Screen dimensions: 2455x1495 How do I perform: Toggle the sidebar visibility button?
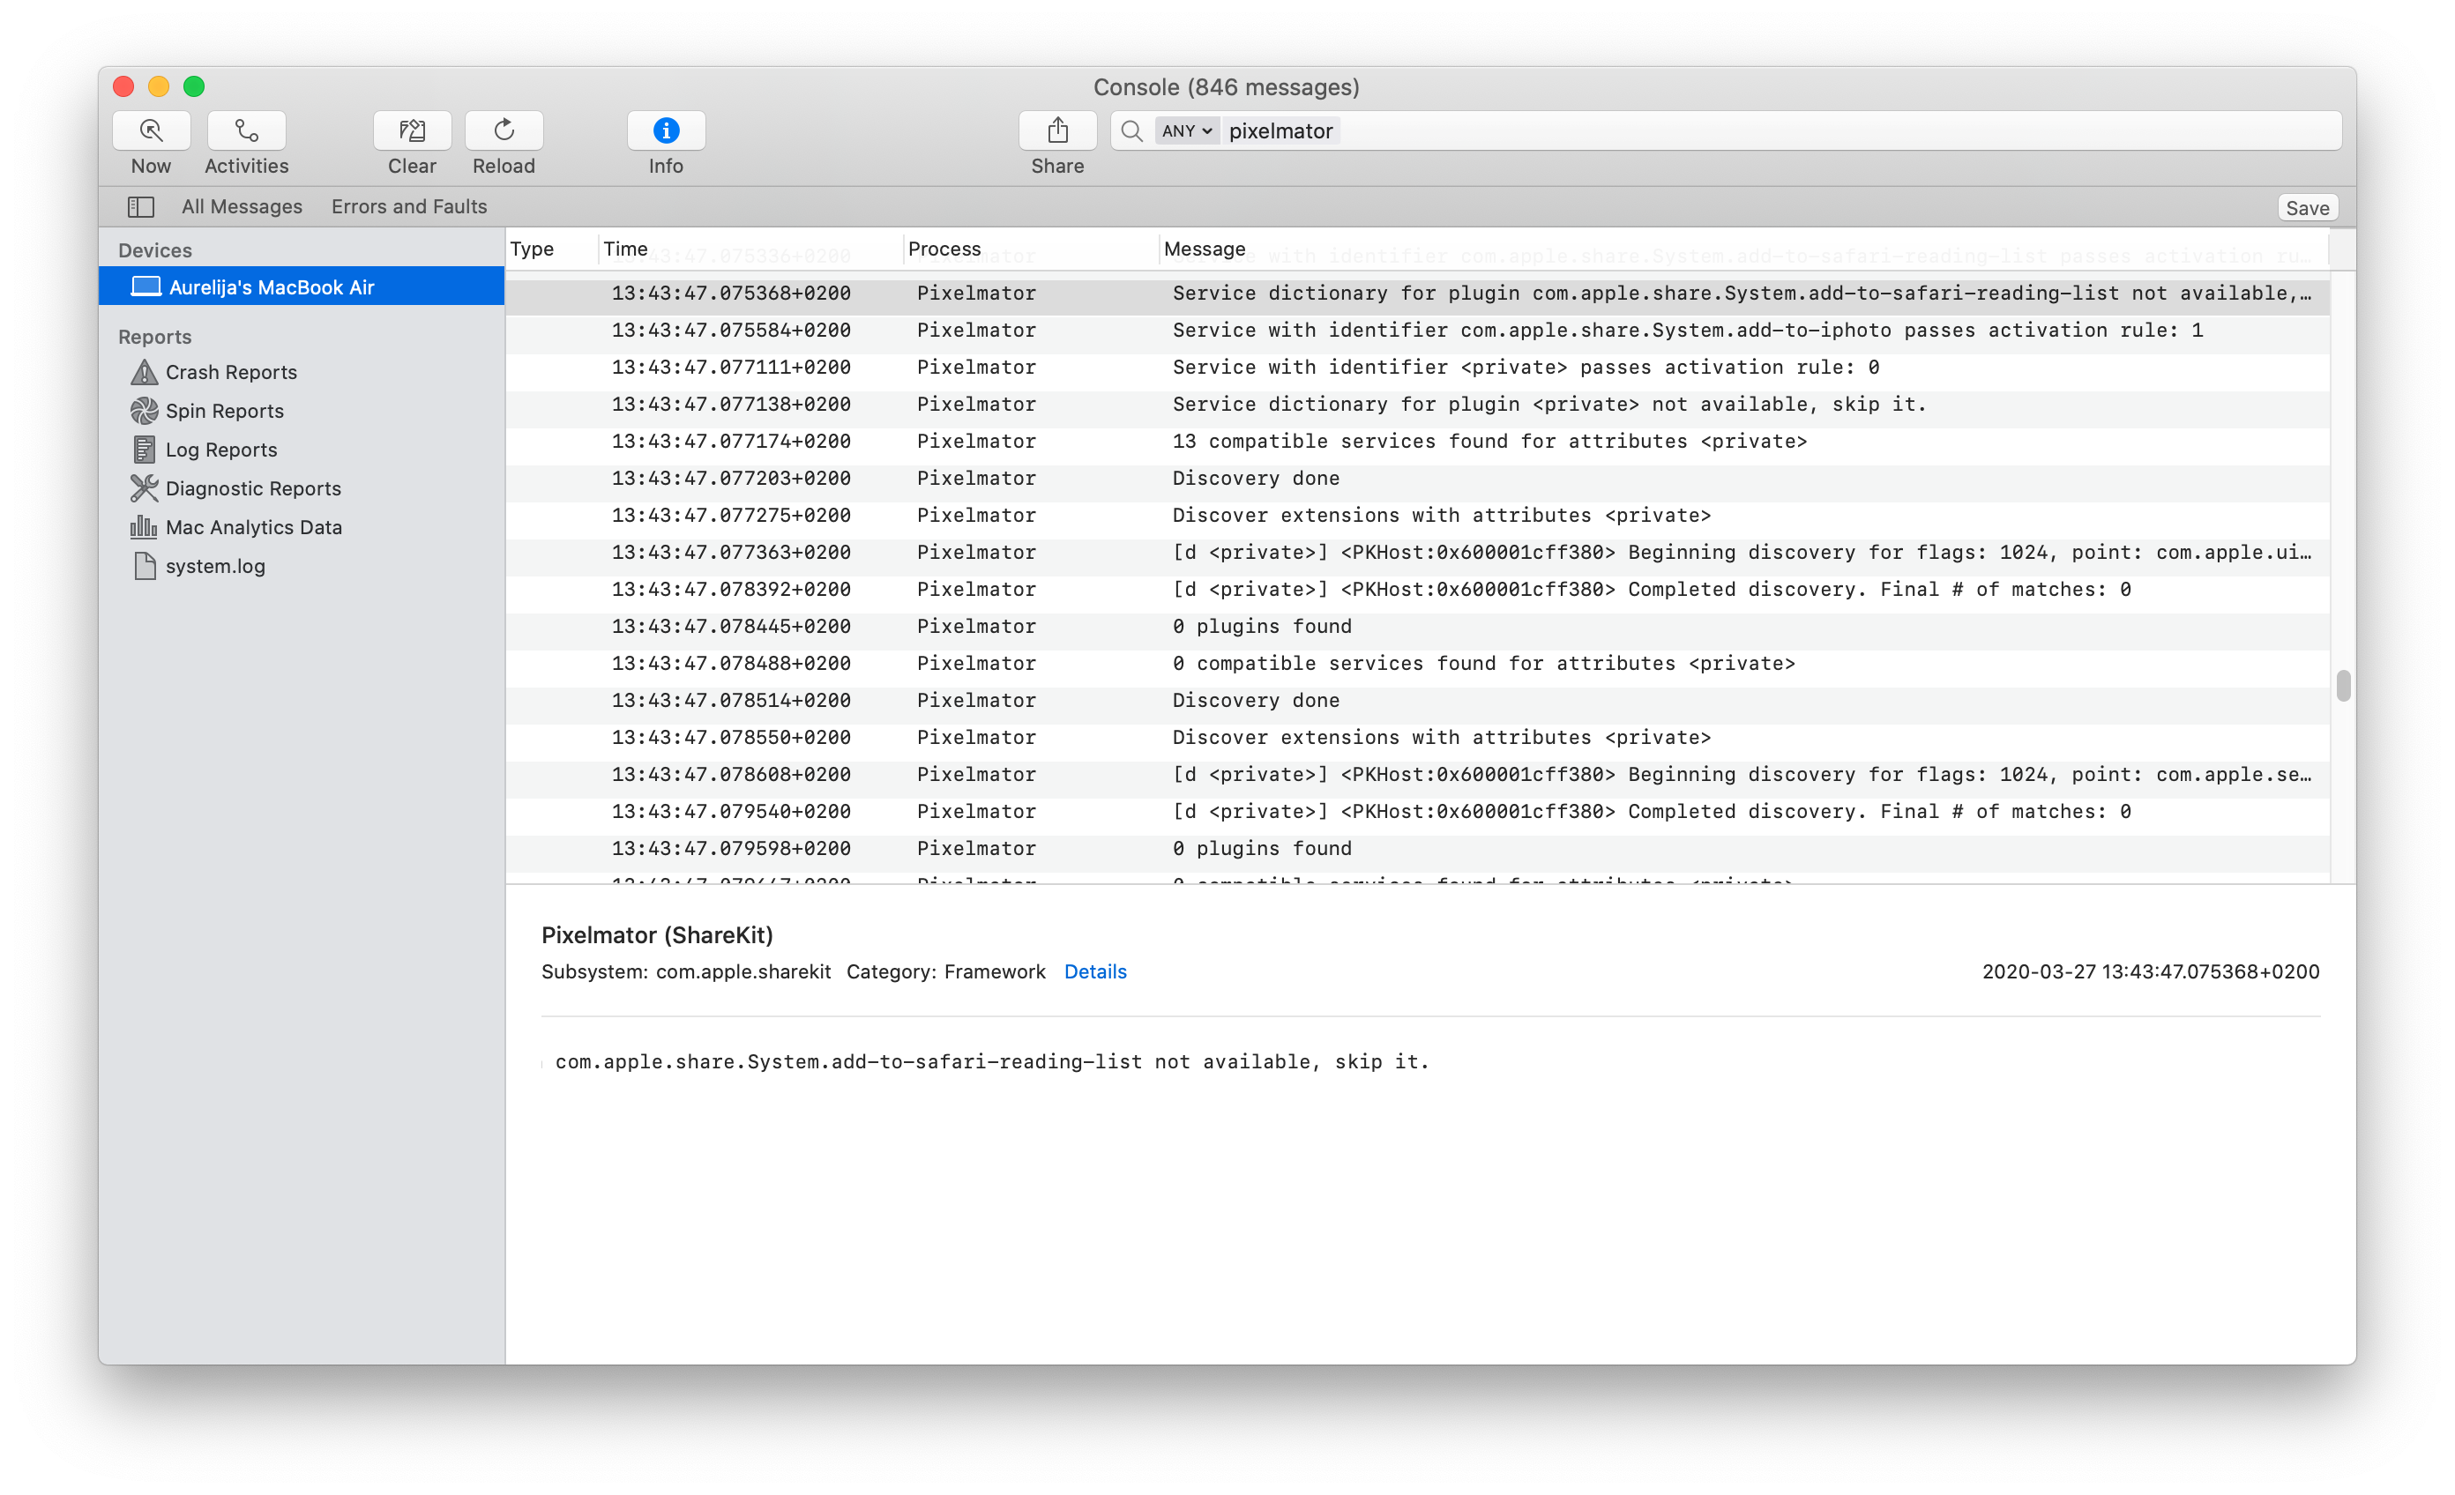[x=140, y=207]
